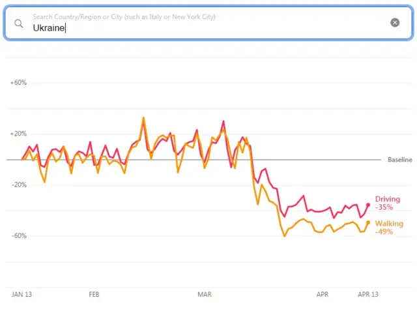Click the Driving series label
Image resolution: width=417 pixels, height=313 pixels.
tap(388, 199)
